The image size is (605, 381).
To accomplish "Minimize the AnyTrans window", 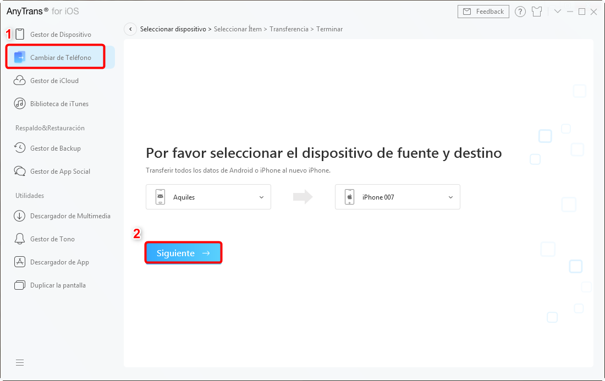I will (x=570, y=12).
